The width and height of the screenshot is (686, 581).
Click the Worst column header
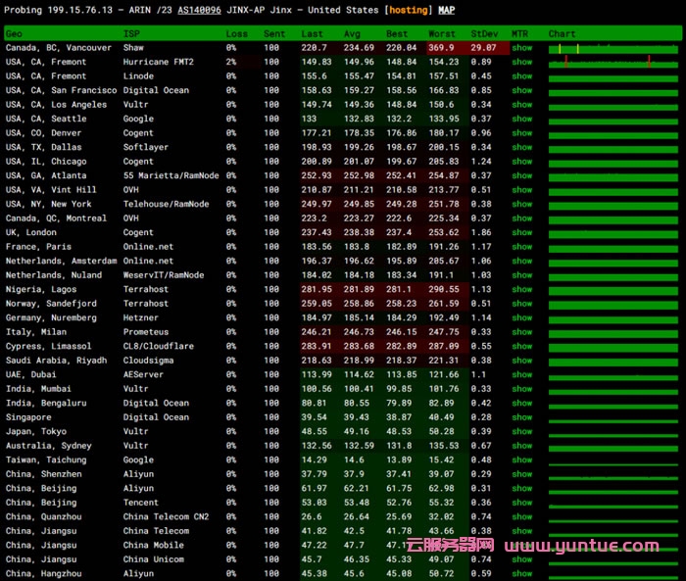click(x=441, y=34)
